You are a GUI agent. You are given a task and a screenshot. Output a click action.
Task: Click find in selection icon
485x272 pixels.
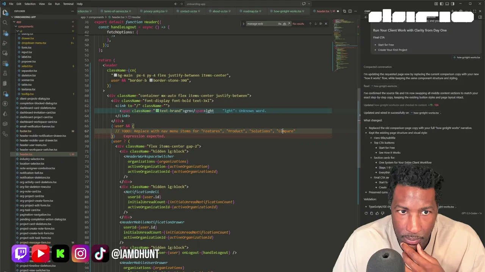tap(321, 23)
